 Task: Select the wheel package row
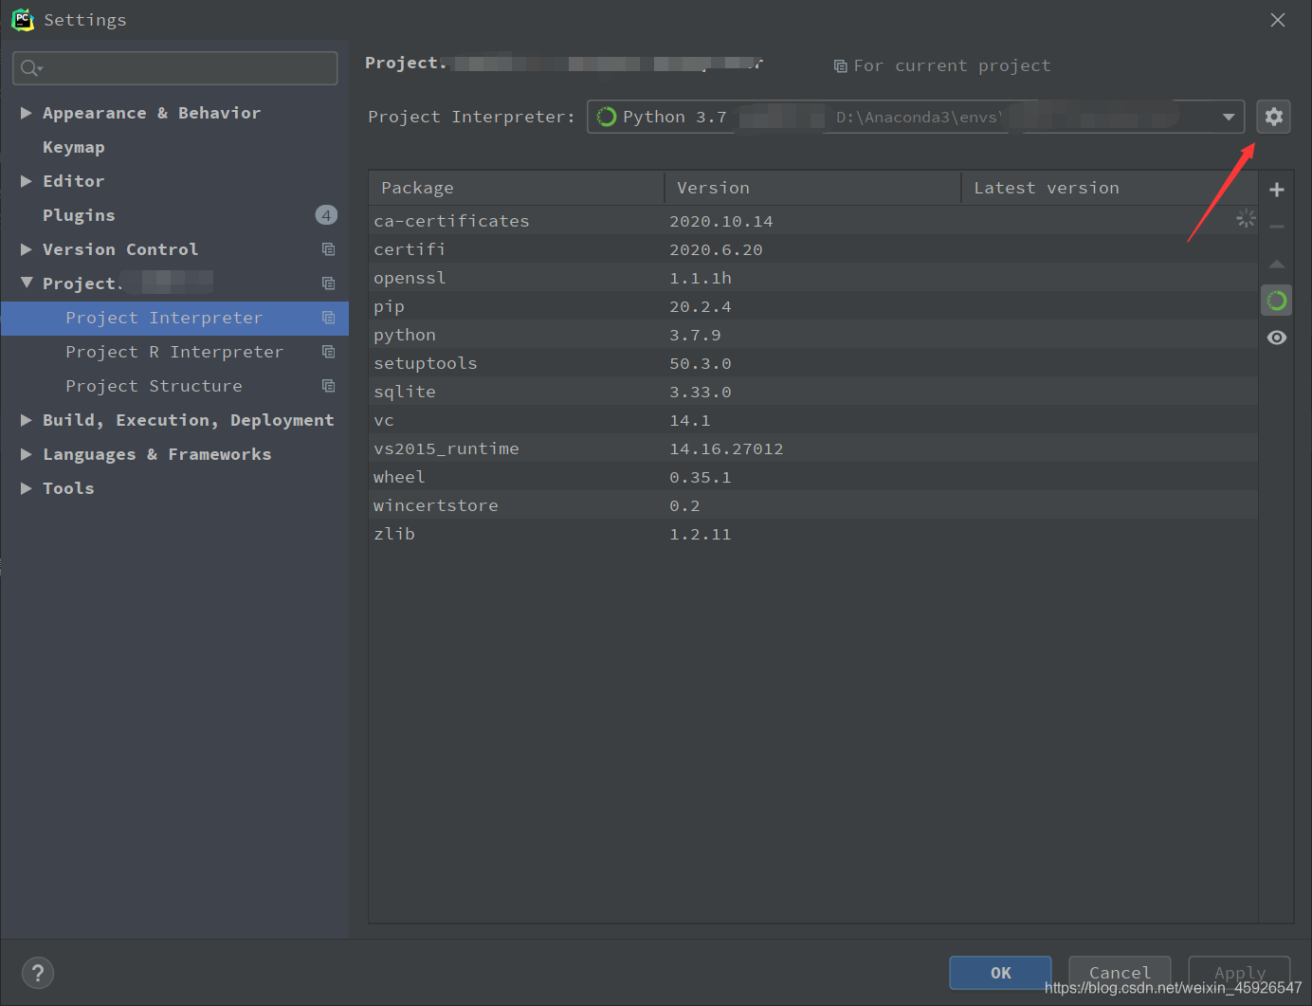pyautogui.click(x=813, y=477)
